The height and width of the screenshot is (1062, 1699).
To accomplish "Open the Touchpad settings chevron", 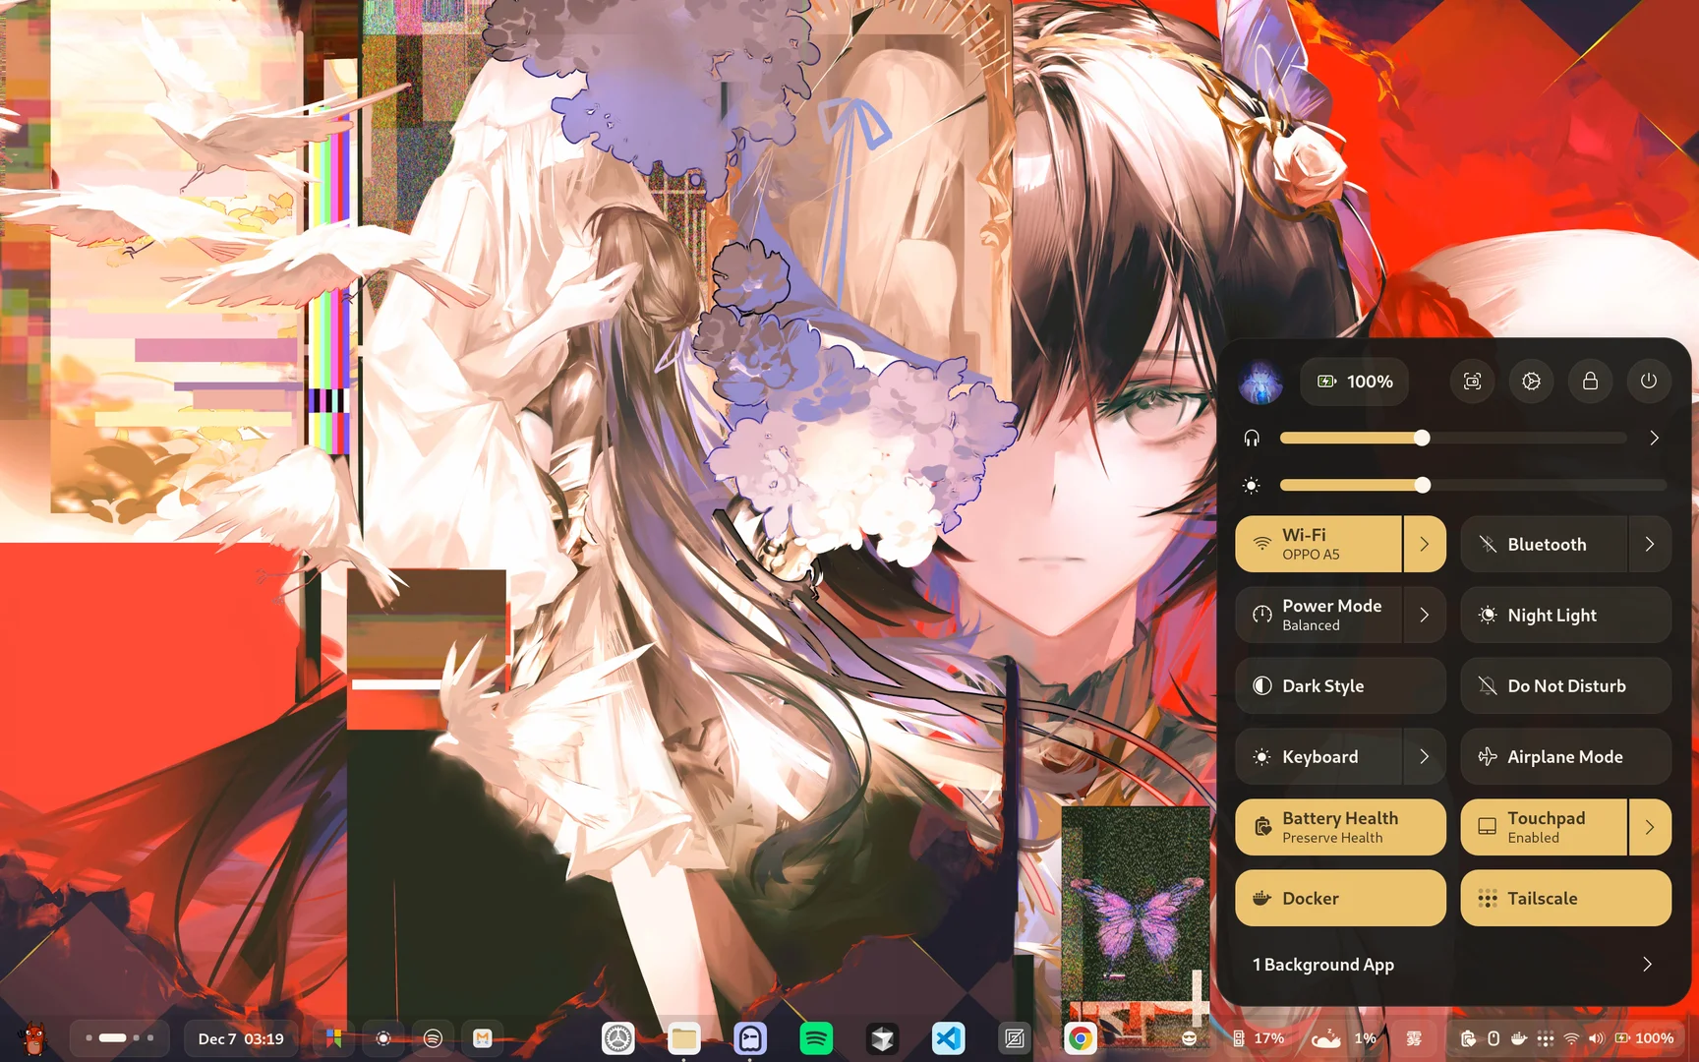I will 1649,827.
